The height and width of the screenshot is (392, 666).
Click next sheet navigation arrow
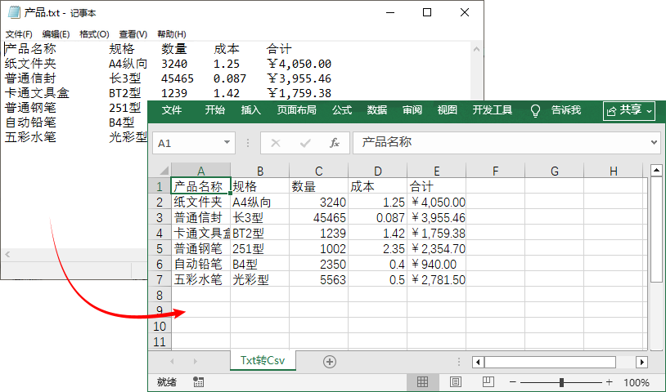point(195,362)
